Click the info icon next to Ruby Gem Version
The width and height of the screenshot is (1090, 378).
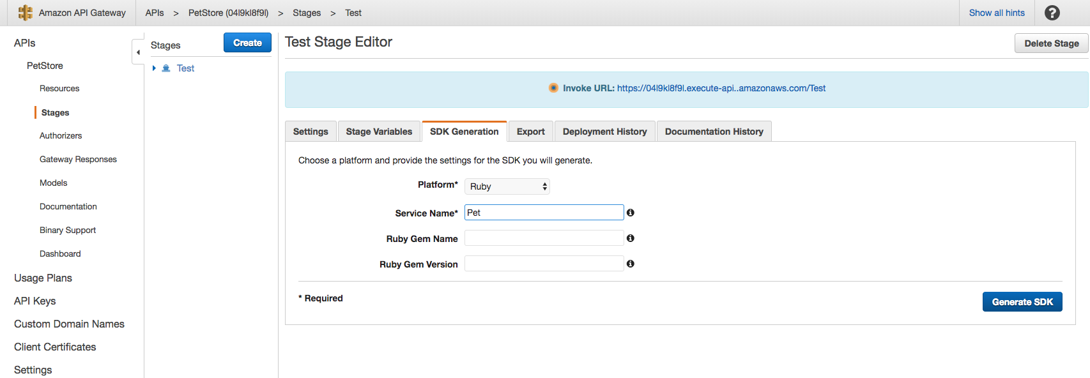(x=631, y=264)
